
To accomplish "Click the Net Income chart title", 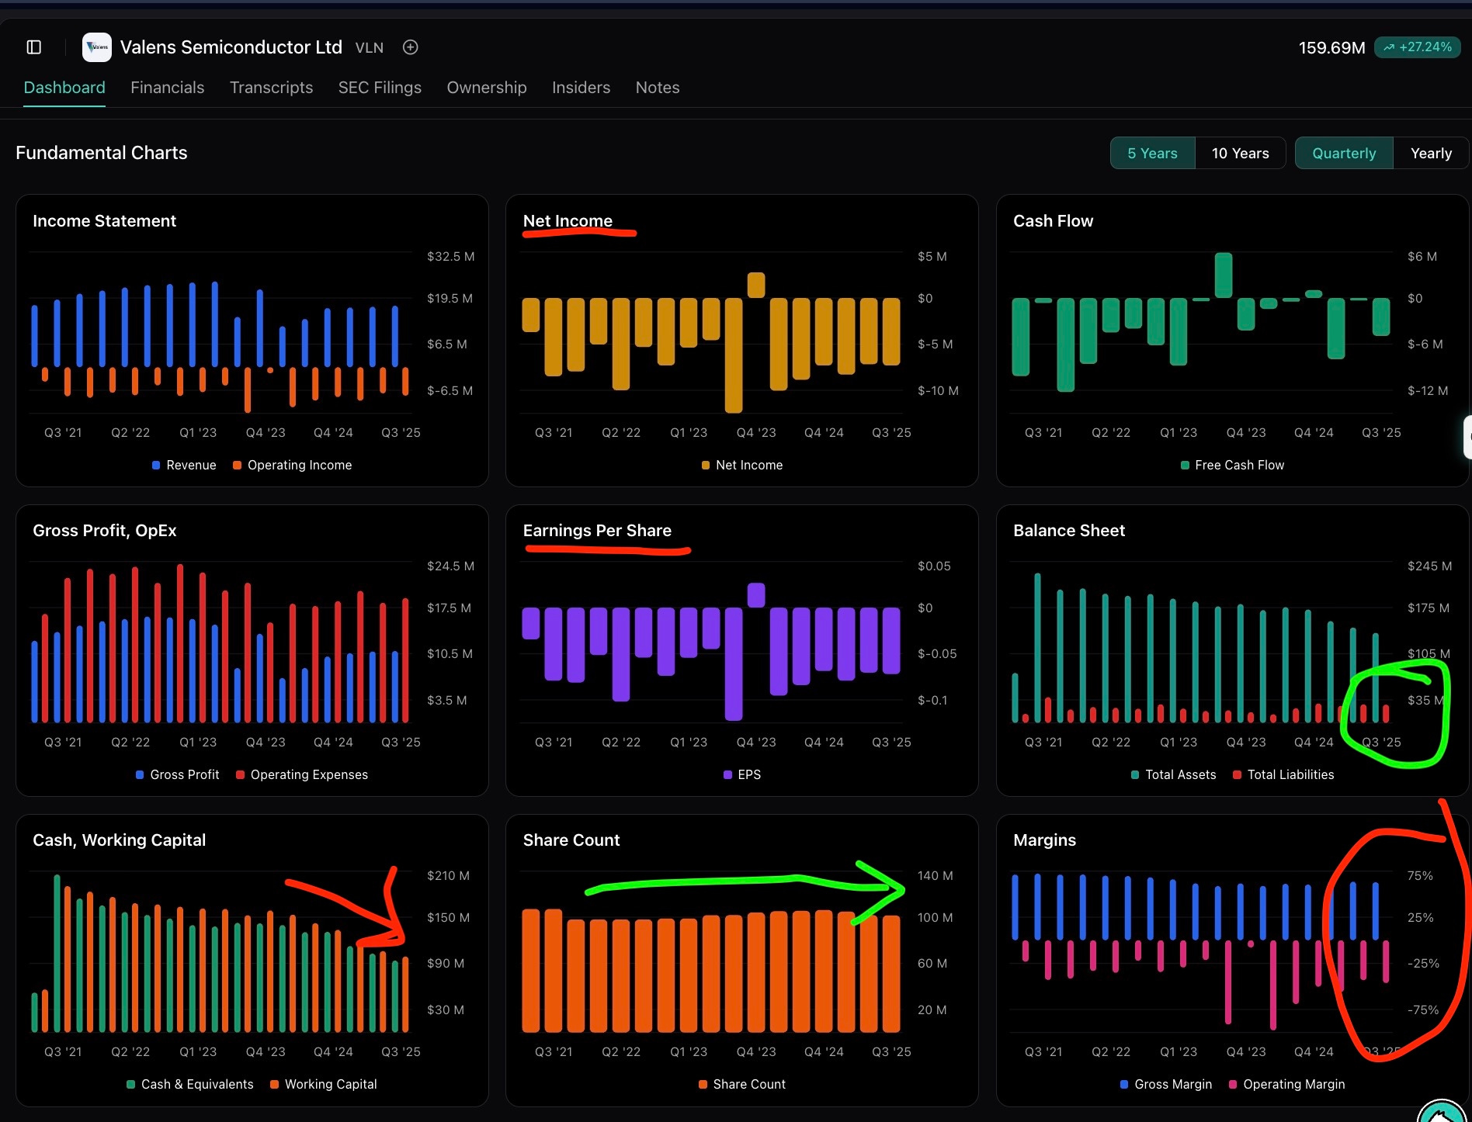I will point(568,221).
